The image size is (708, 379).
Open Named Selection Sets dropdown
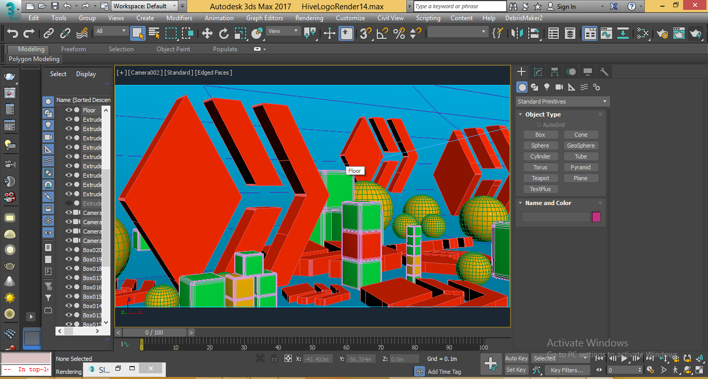(x=457, y=32)
